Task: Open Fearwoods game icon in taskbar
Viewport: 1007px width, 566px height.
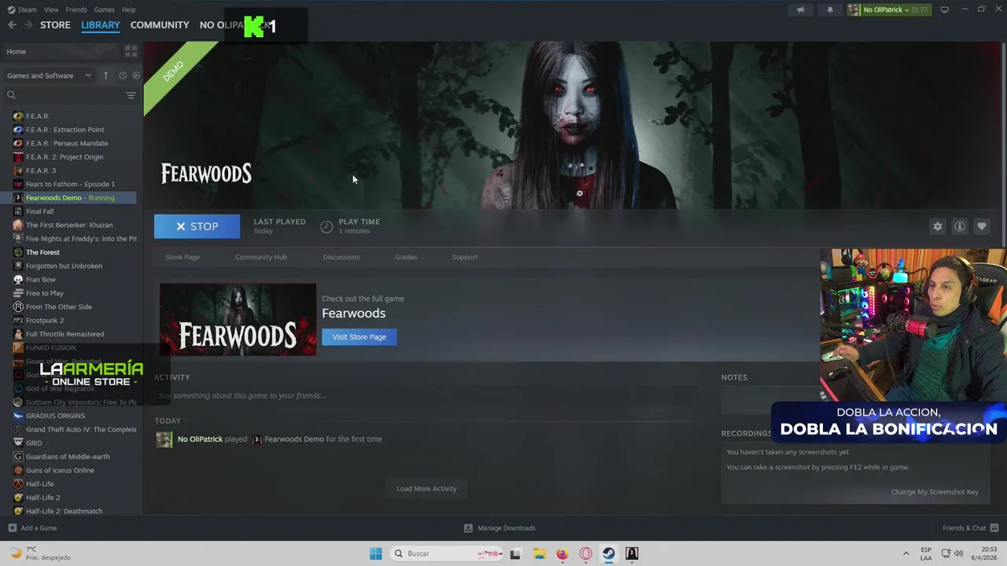Action: [x=632, y=553]
